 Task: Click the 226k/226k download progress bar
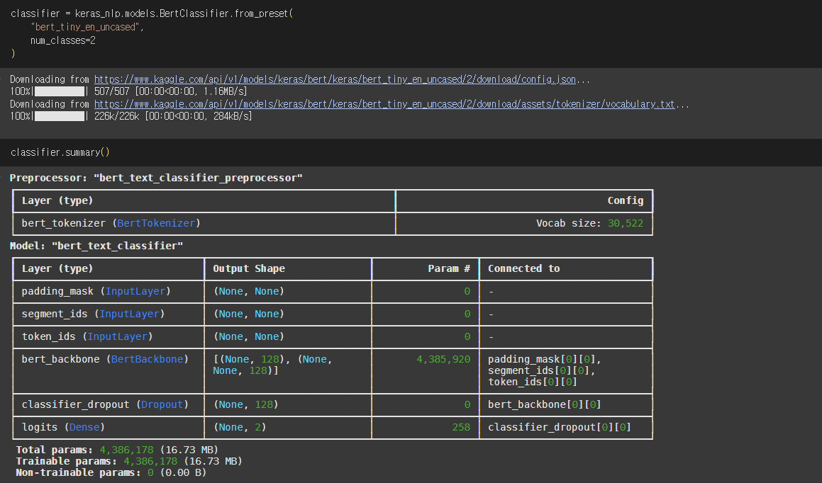pyautogui.click(x=60, y=116)
